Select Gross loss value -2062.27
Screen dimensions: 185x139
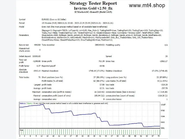[x=164, y=61]
